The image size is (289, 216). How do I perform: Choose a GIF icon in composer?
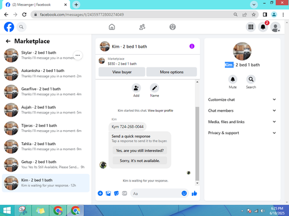pos(124,194)
